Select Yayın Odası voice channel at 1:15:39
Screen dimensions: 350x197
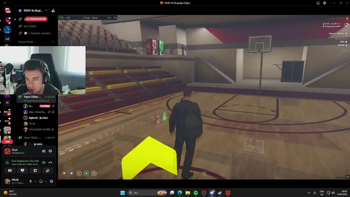36,138
